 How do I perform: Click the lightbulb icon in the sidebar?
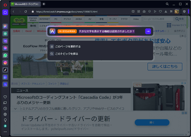(5, 120)
